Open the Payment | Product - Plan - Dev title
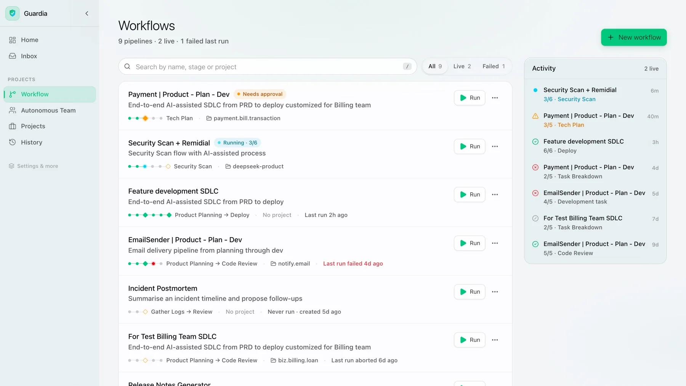The image size is (686, 386). [179, 94]
